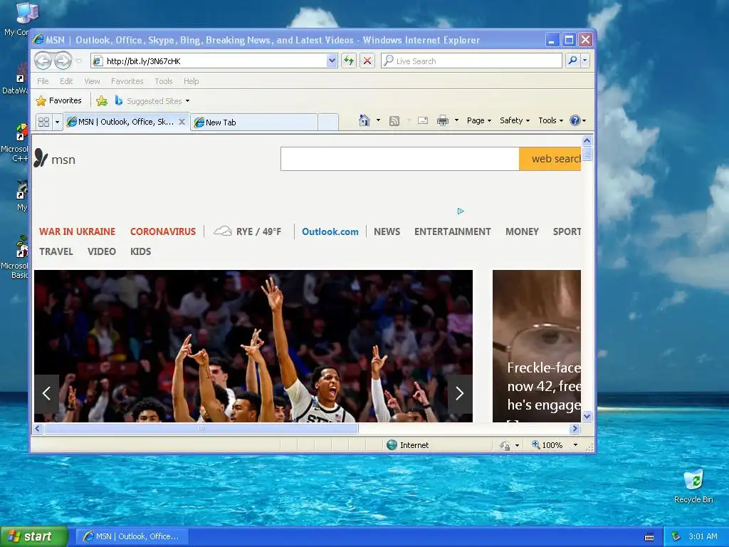
Task: Open recent pages dropdown beside Forward
Action: pyautogui.click(x=78, y=61)
